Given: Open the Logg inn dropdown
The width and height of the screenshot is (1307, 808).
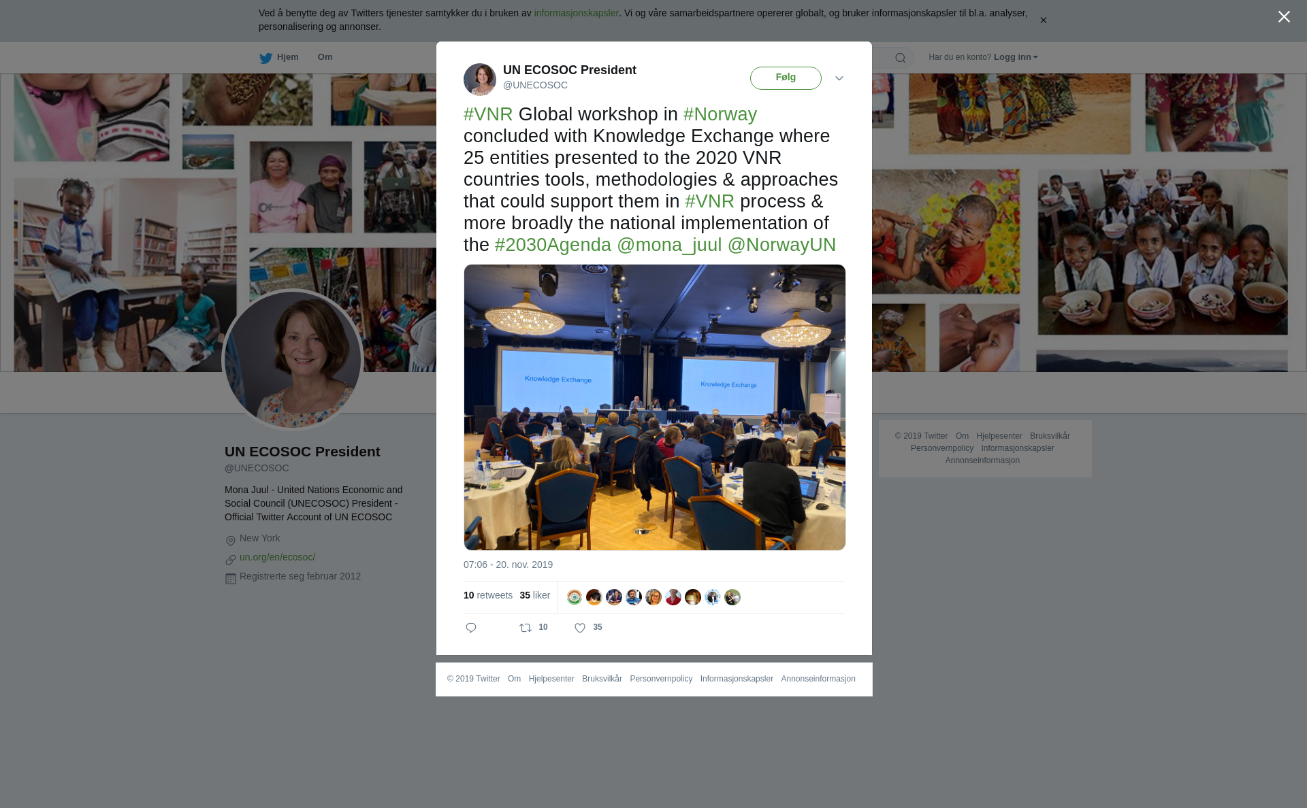Looking at the screenshot, I should [1016, 57].
